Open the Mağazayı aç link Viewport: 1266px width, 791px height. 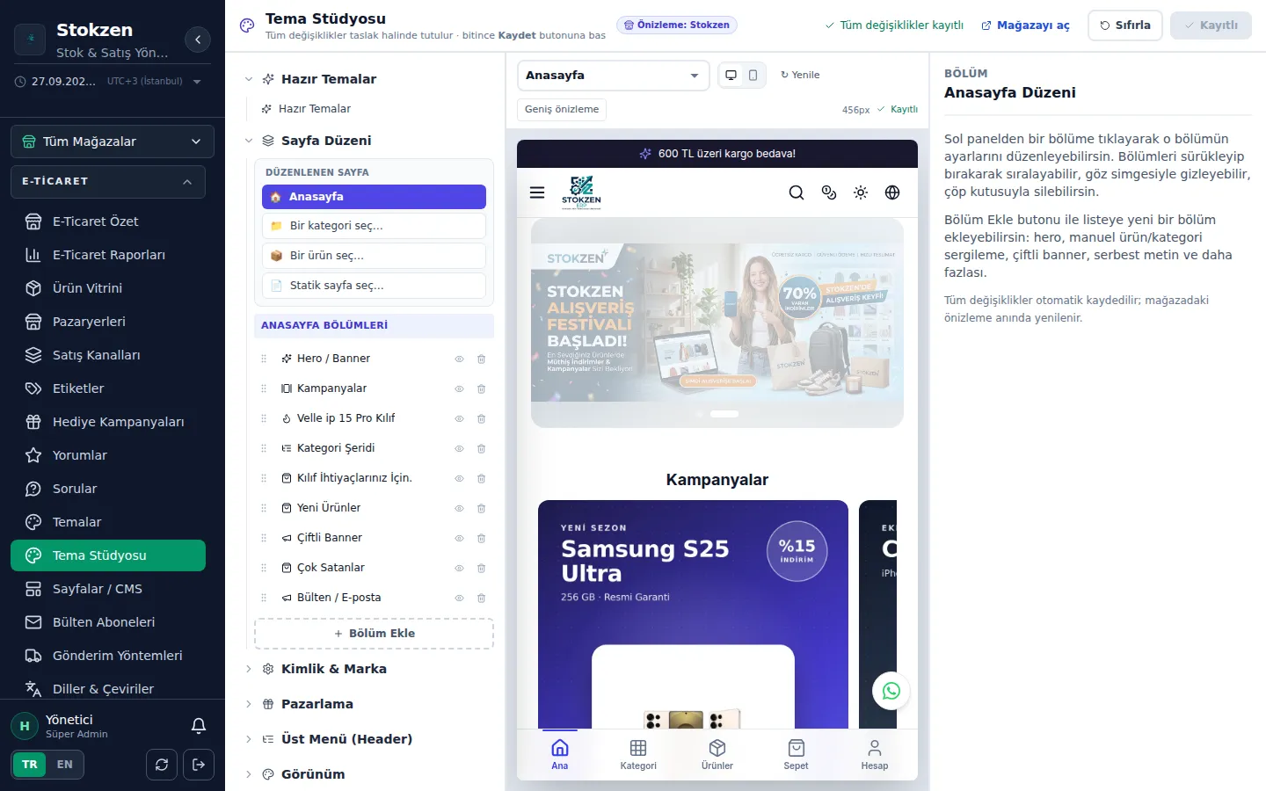[x=1025, y=25]
